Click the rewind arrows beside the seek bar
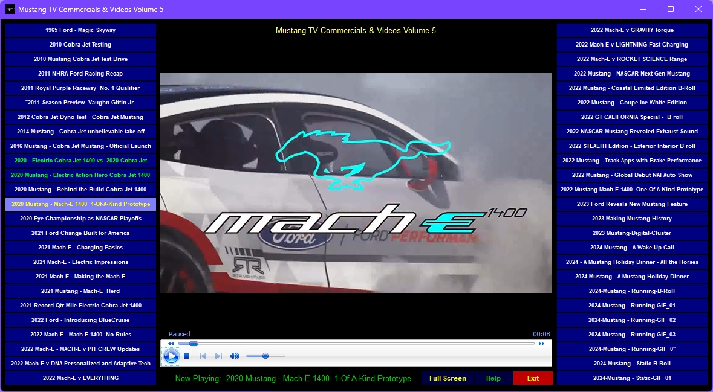The width and height of the screenshot is (713, 392). click(x=171, y=344)
